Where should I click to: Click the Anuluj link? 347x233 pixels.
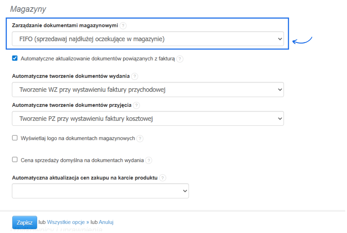point(106,222)
